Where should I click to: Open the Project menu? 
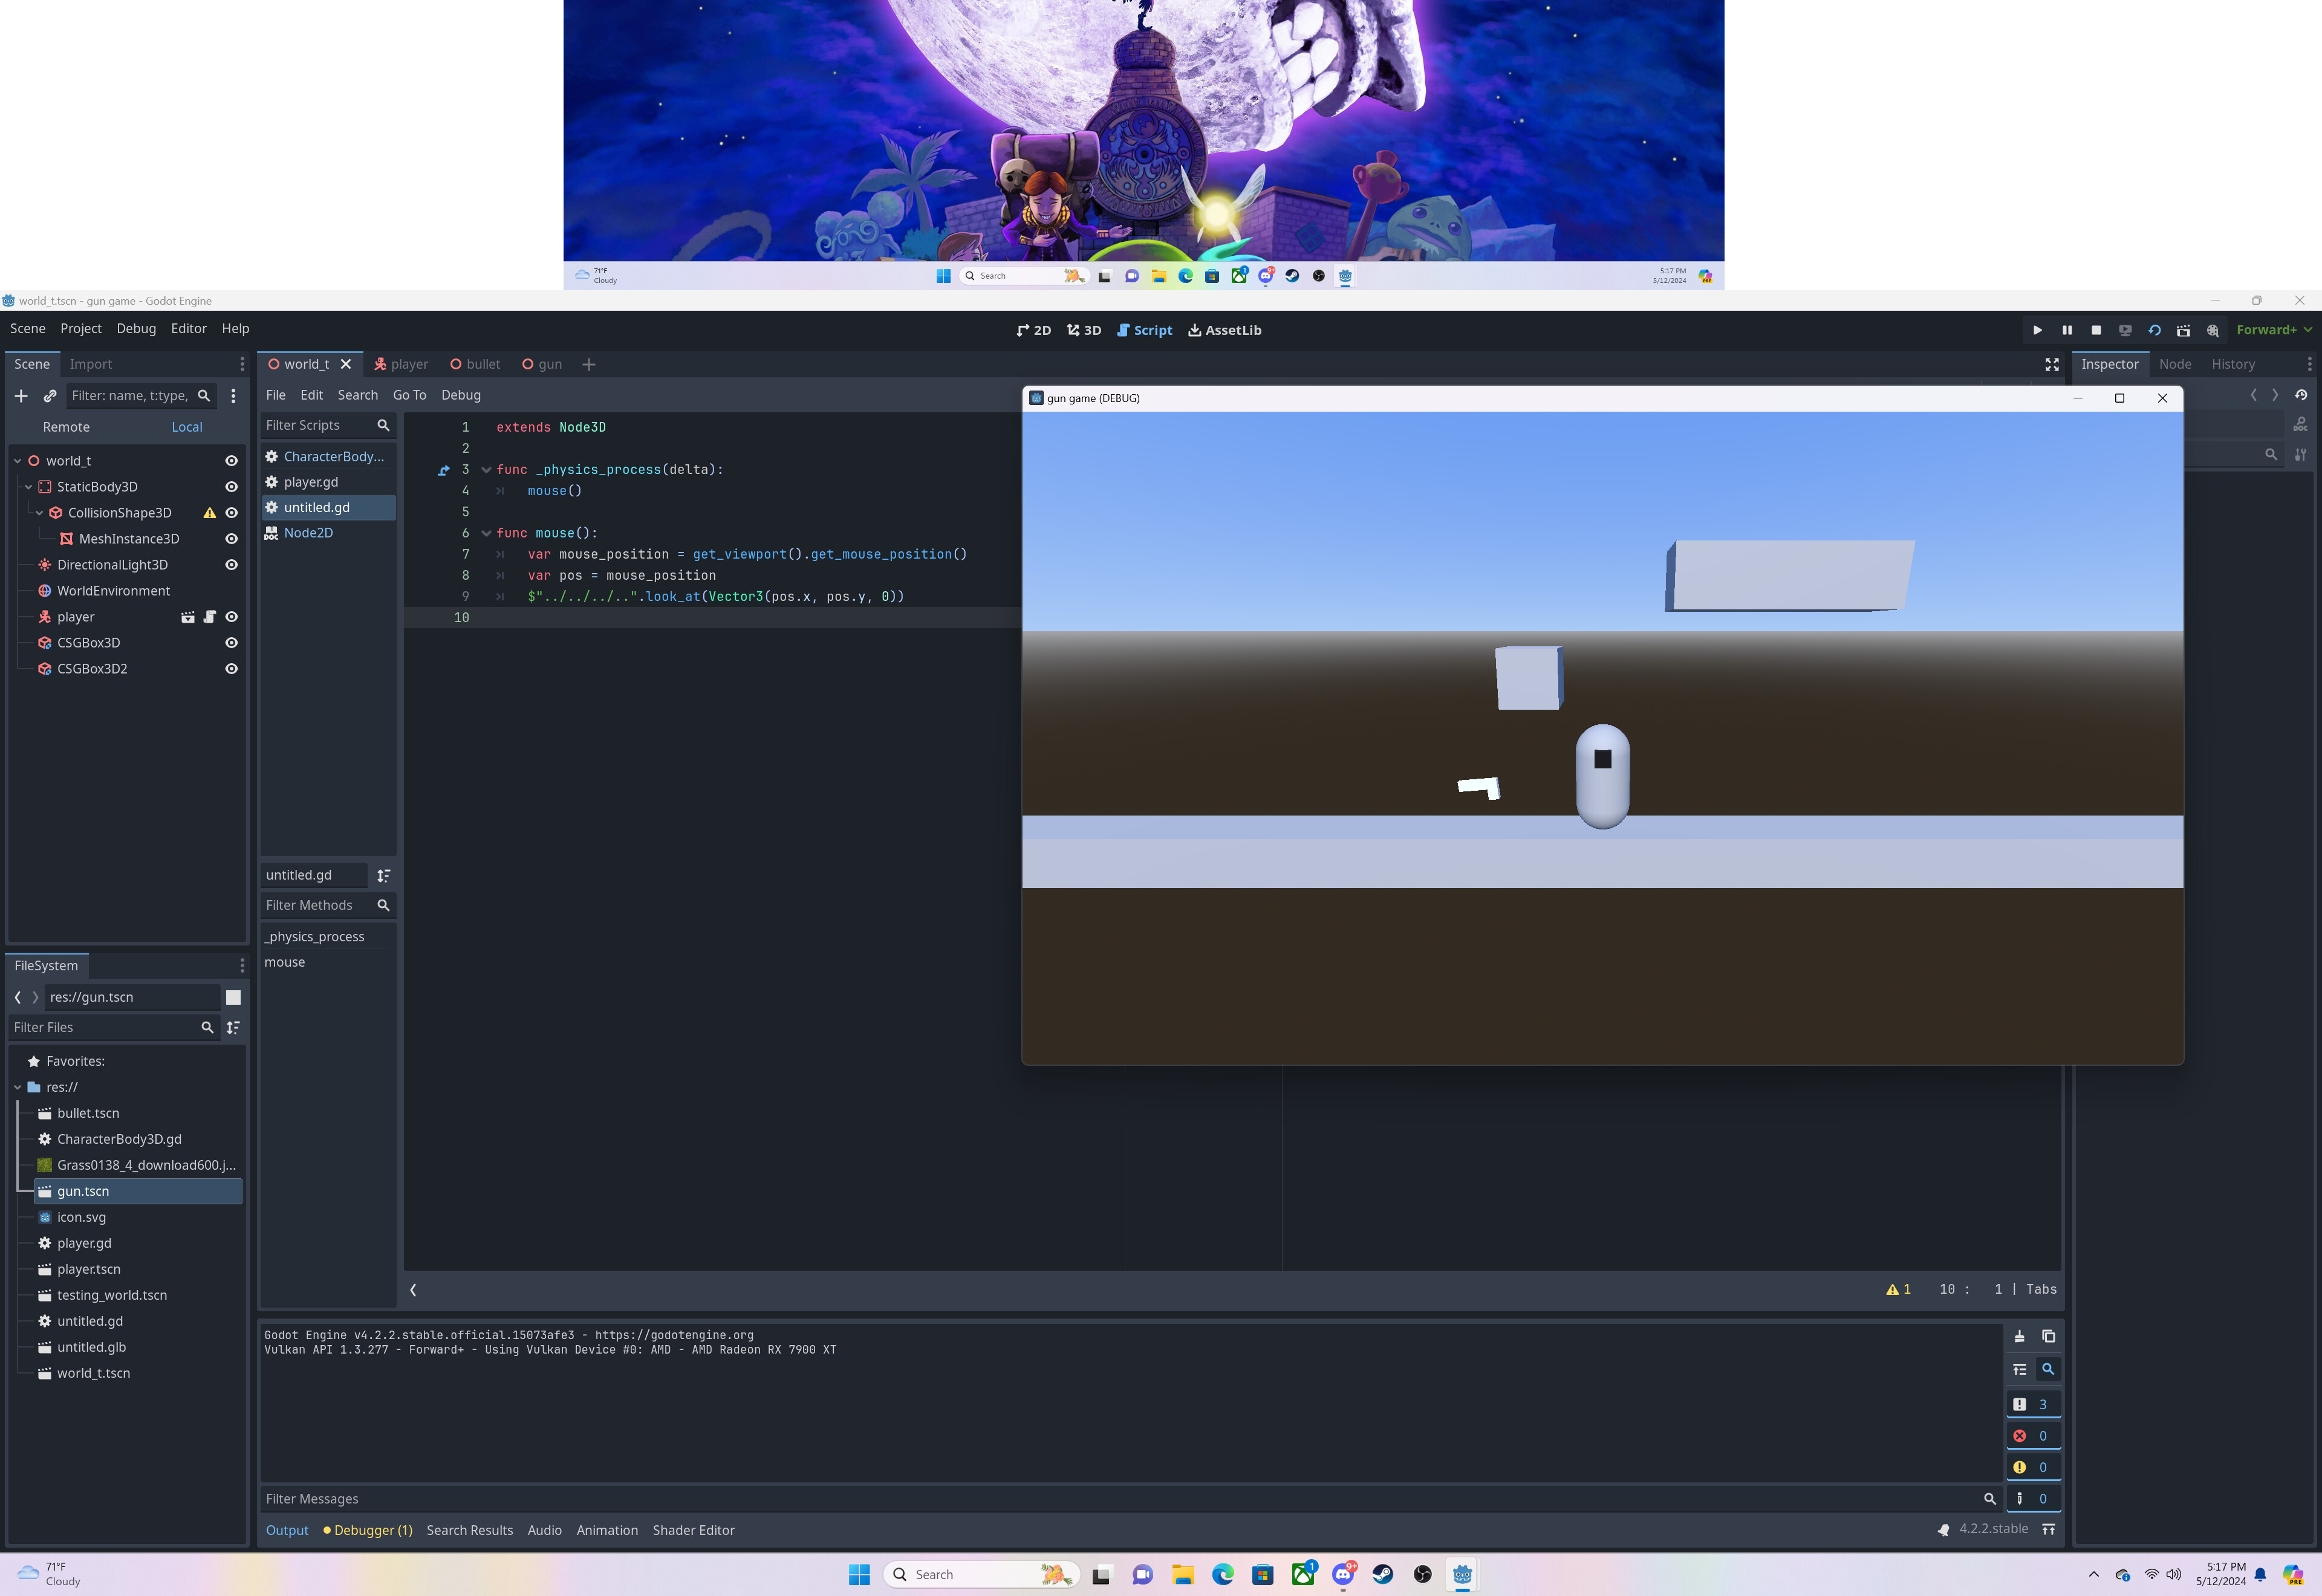[80, 328]
